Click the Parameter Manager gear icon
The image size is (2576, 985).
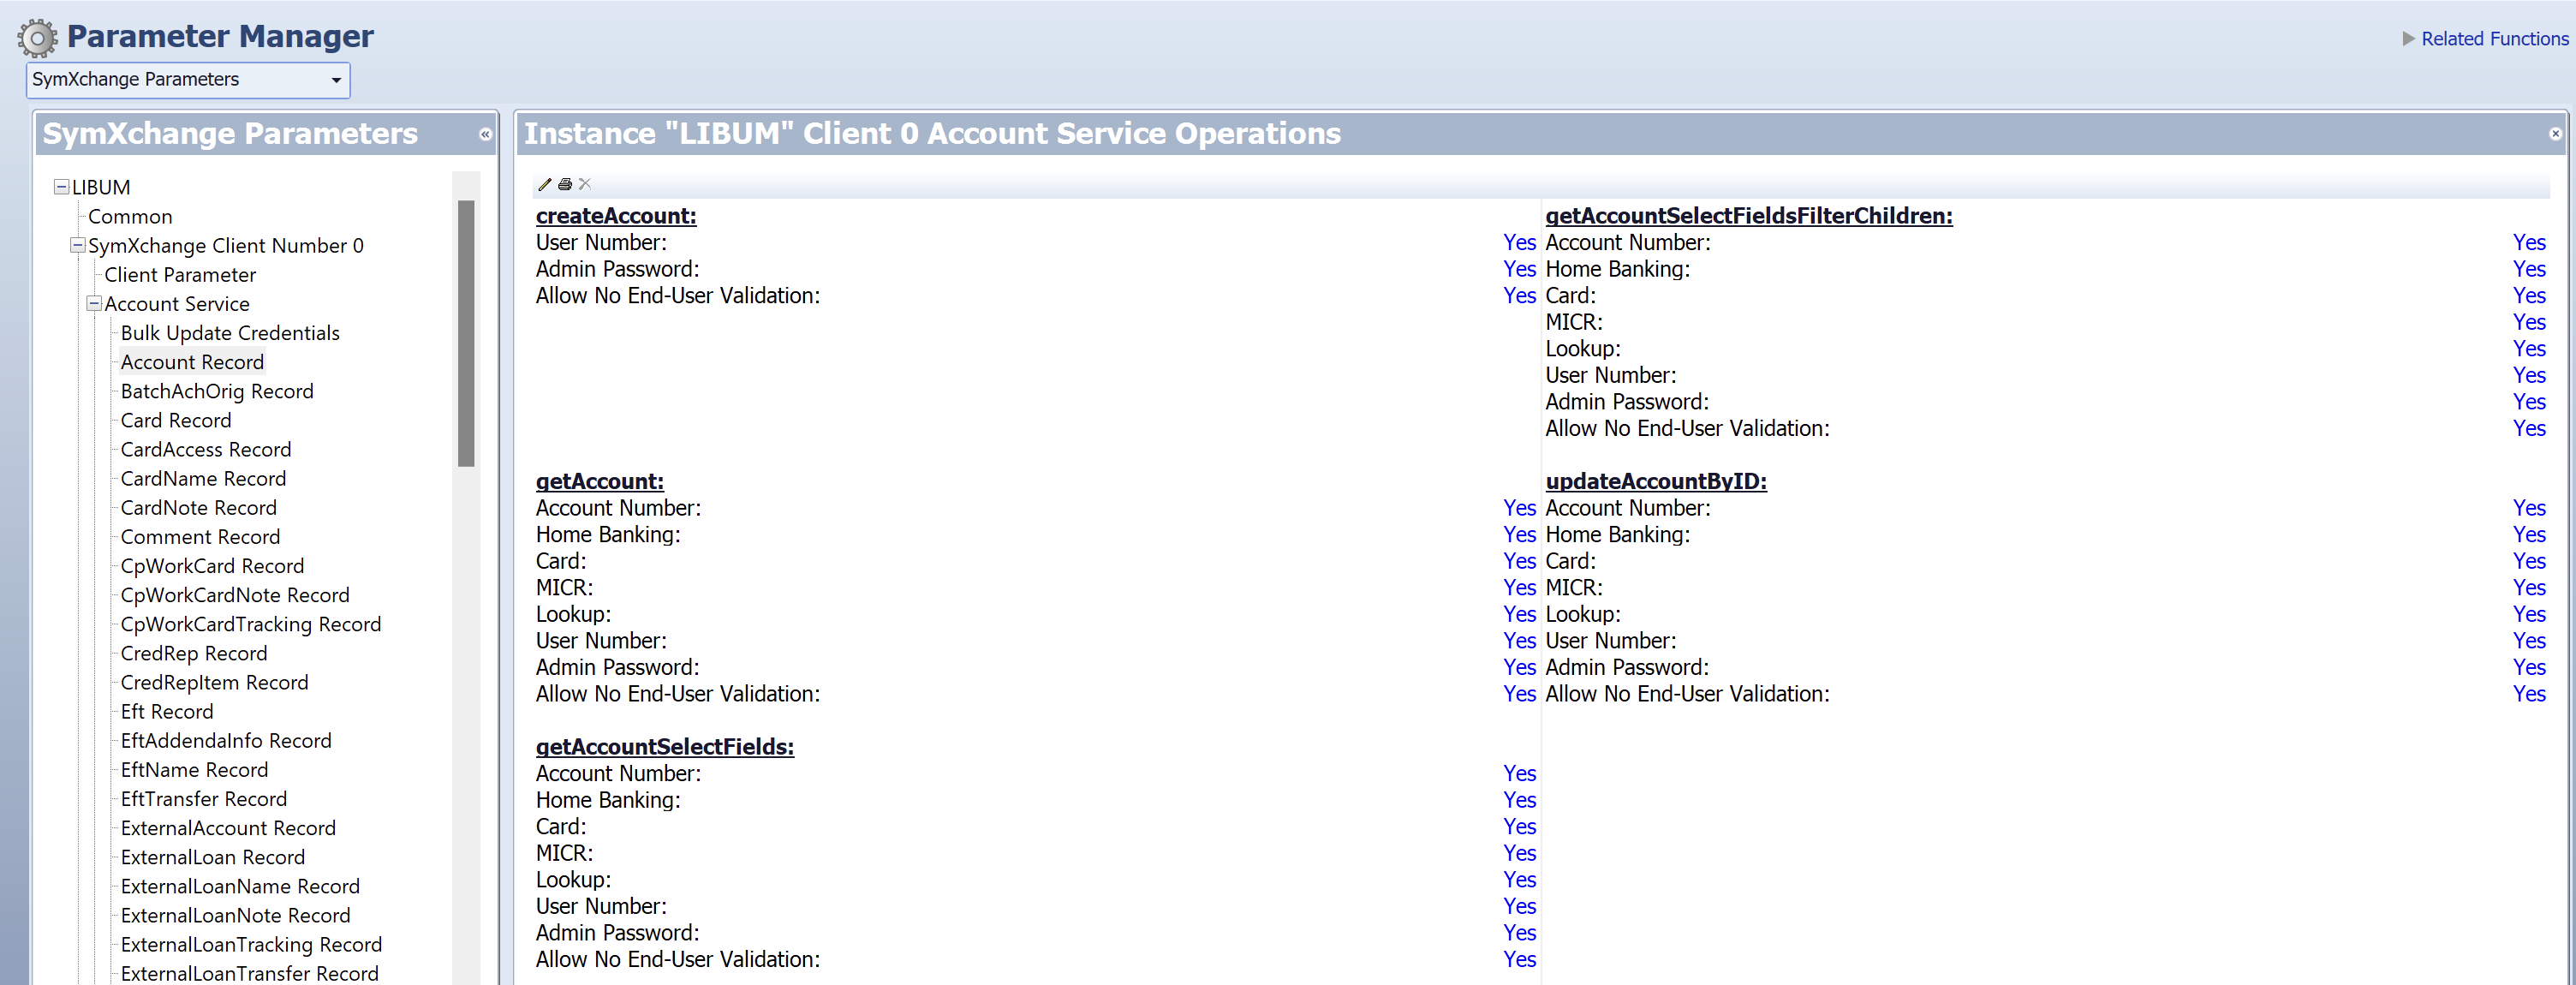[x=37, y=39]
